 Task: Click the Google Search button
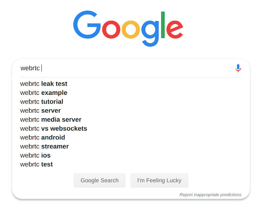[100, 180]
